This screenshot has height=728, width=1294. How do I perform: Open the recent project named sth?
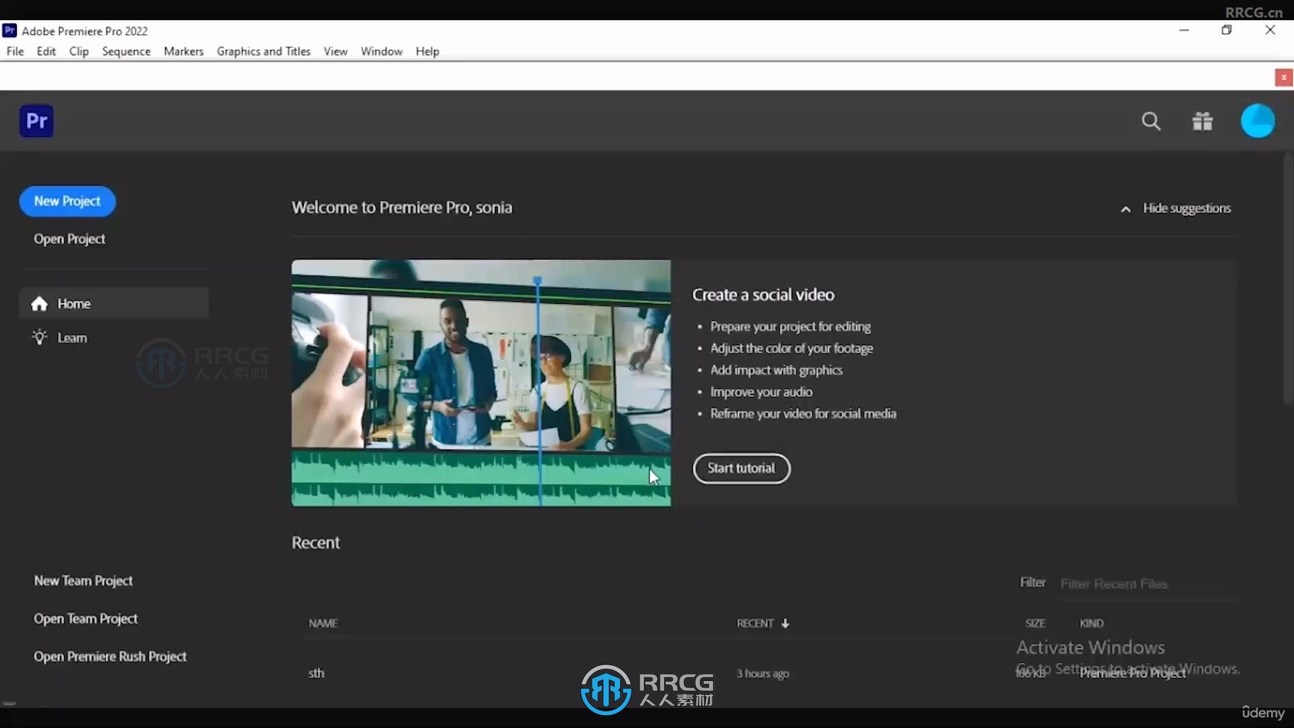pyautogui.click(x=316, y=673)
